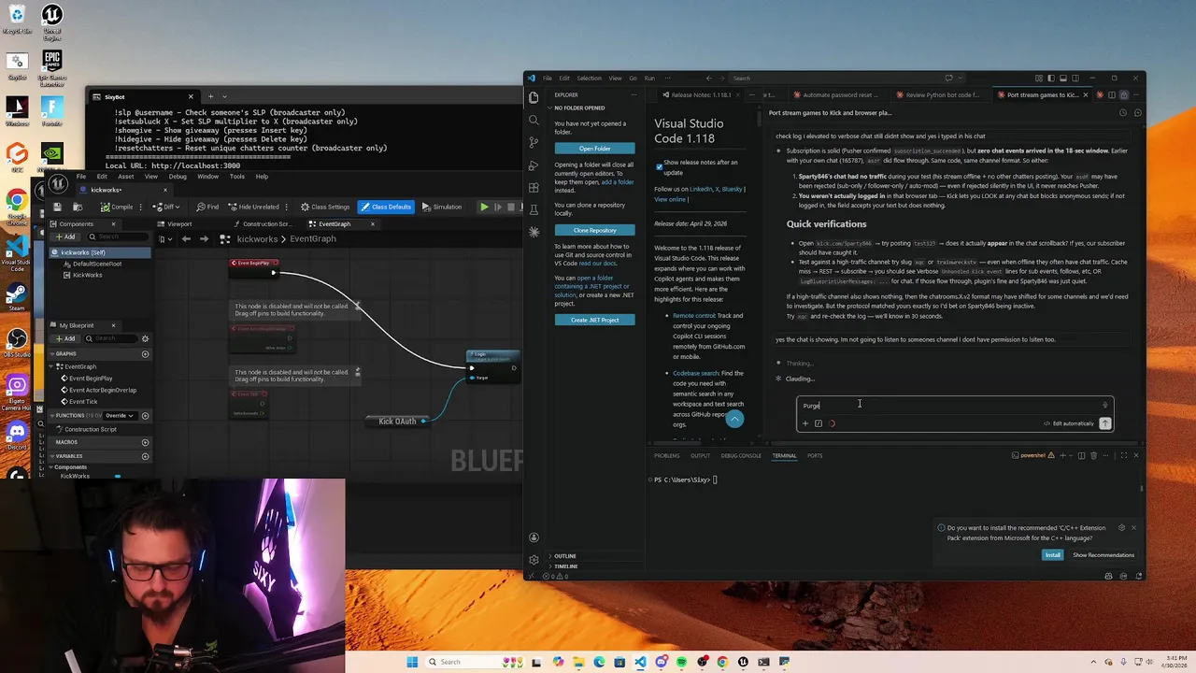The height and width of the screenshot is (673, 1196).
Task: Open Selection menu in VS Code
Action: pos(589,78)
